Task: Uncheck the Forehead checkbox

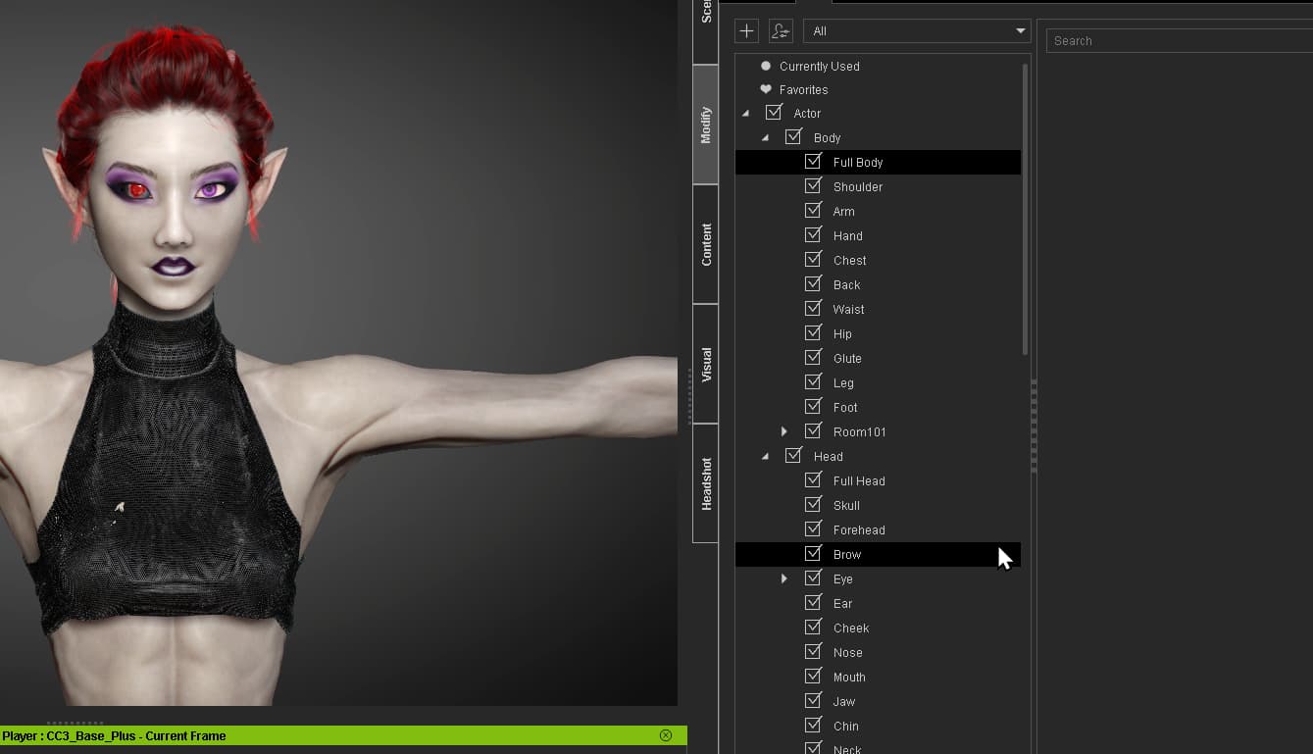Action: [x=813, y=529]
